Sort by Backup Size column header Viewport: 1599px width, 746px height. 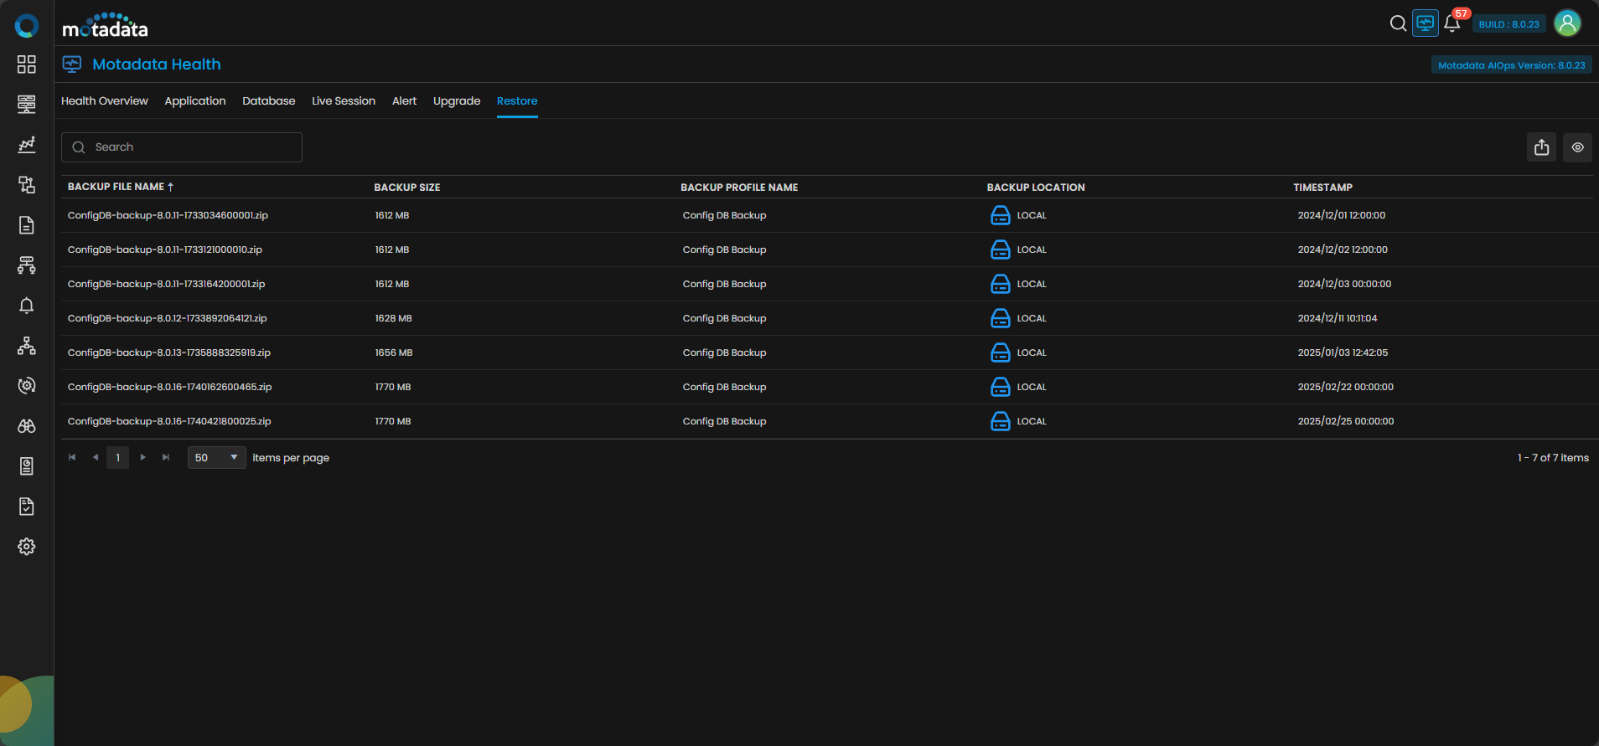pos(407,188)
